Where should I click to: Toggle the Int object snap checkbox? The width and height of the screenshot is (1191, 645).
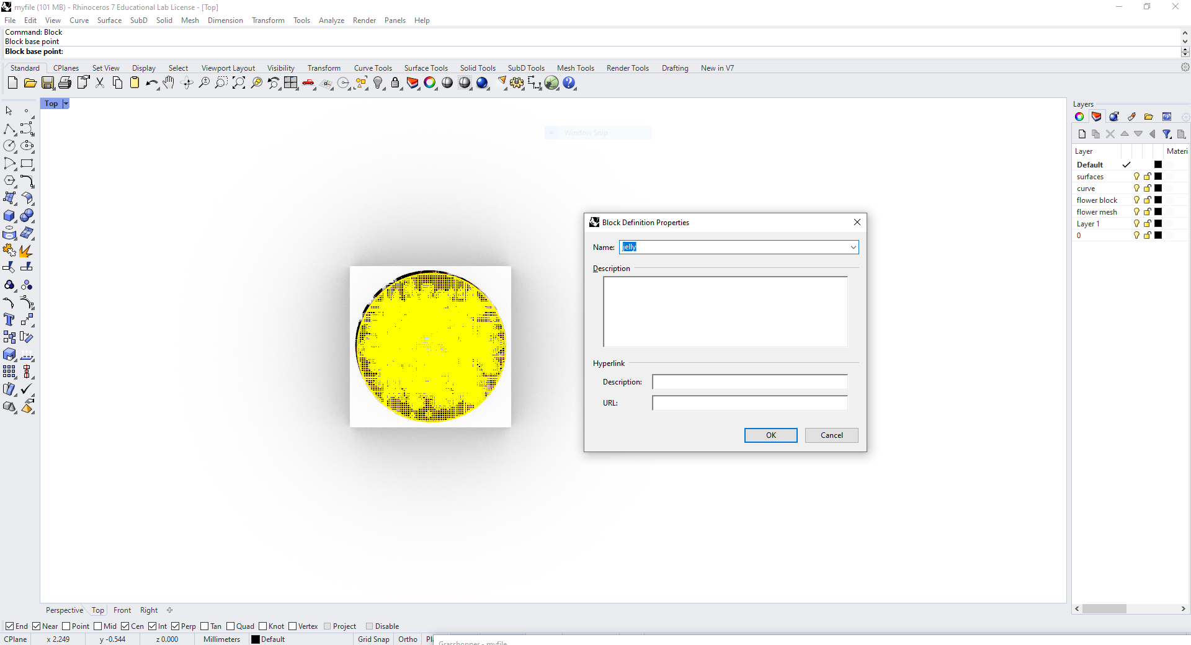coord(153,626)
